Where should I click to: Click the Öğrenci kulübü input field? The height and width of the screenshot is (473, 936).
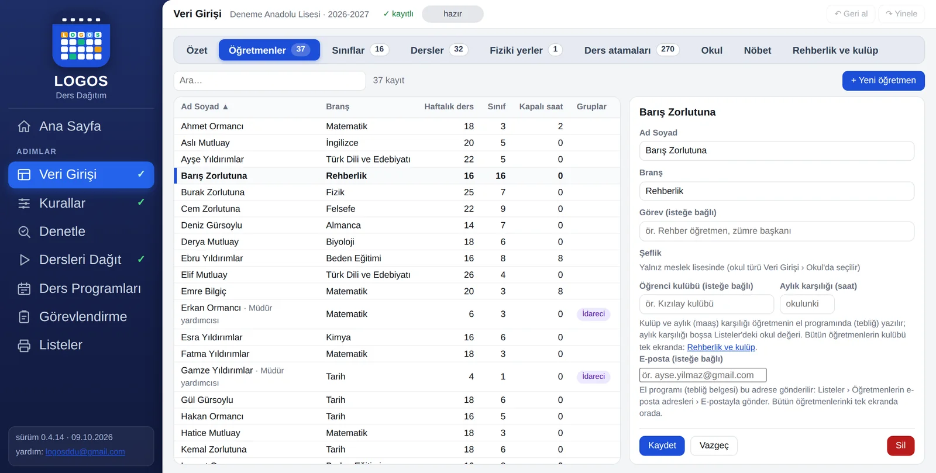click(707, 304)
